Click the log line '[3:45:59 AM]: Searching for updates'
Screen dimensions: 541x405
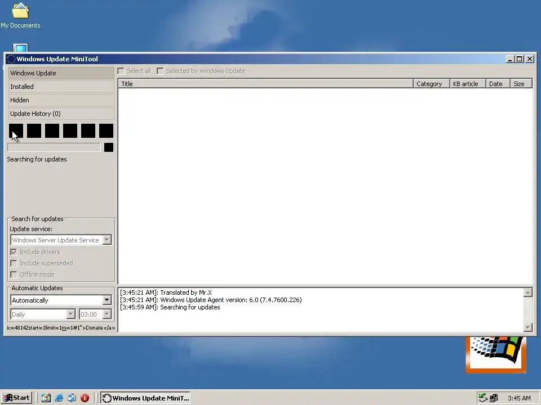[x=170, y=307]
